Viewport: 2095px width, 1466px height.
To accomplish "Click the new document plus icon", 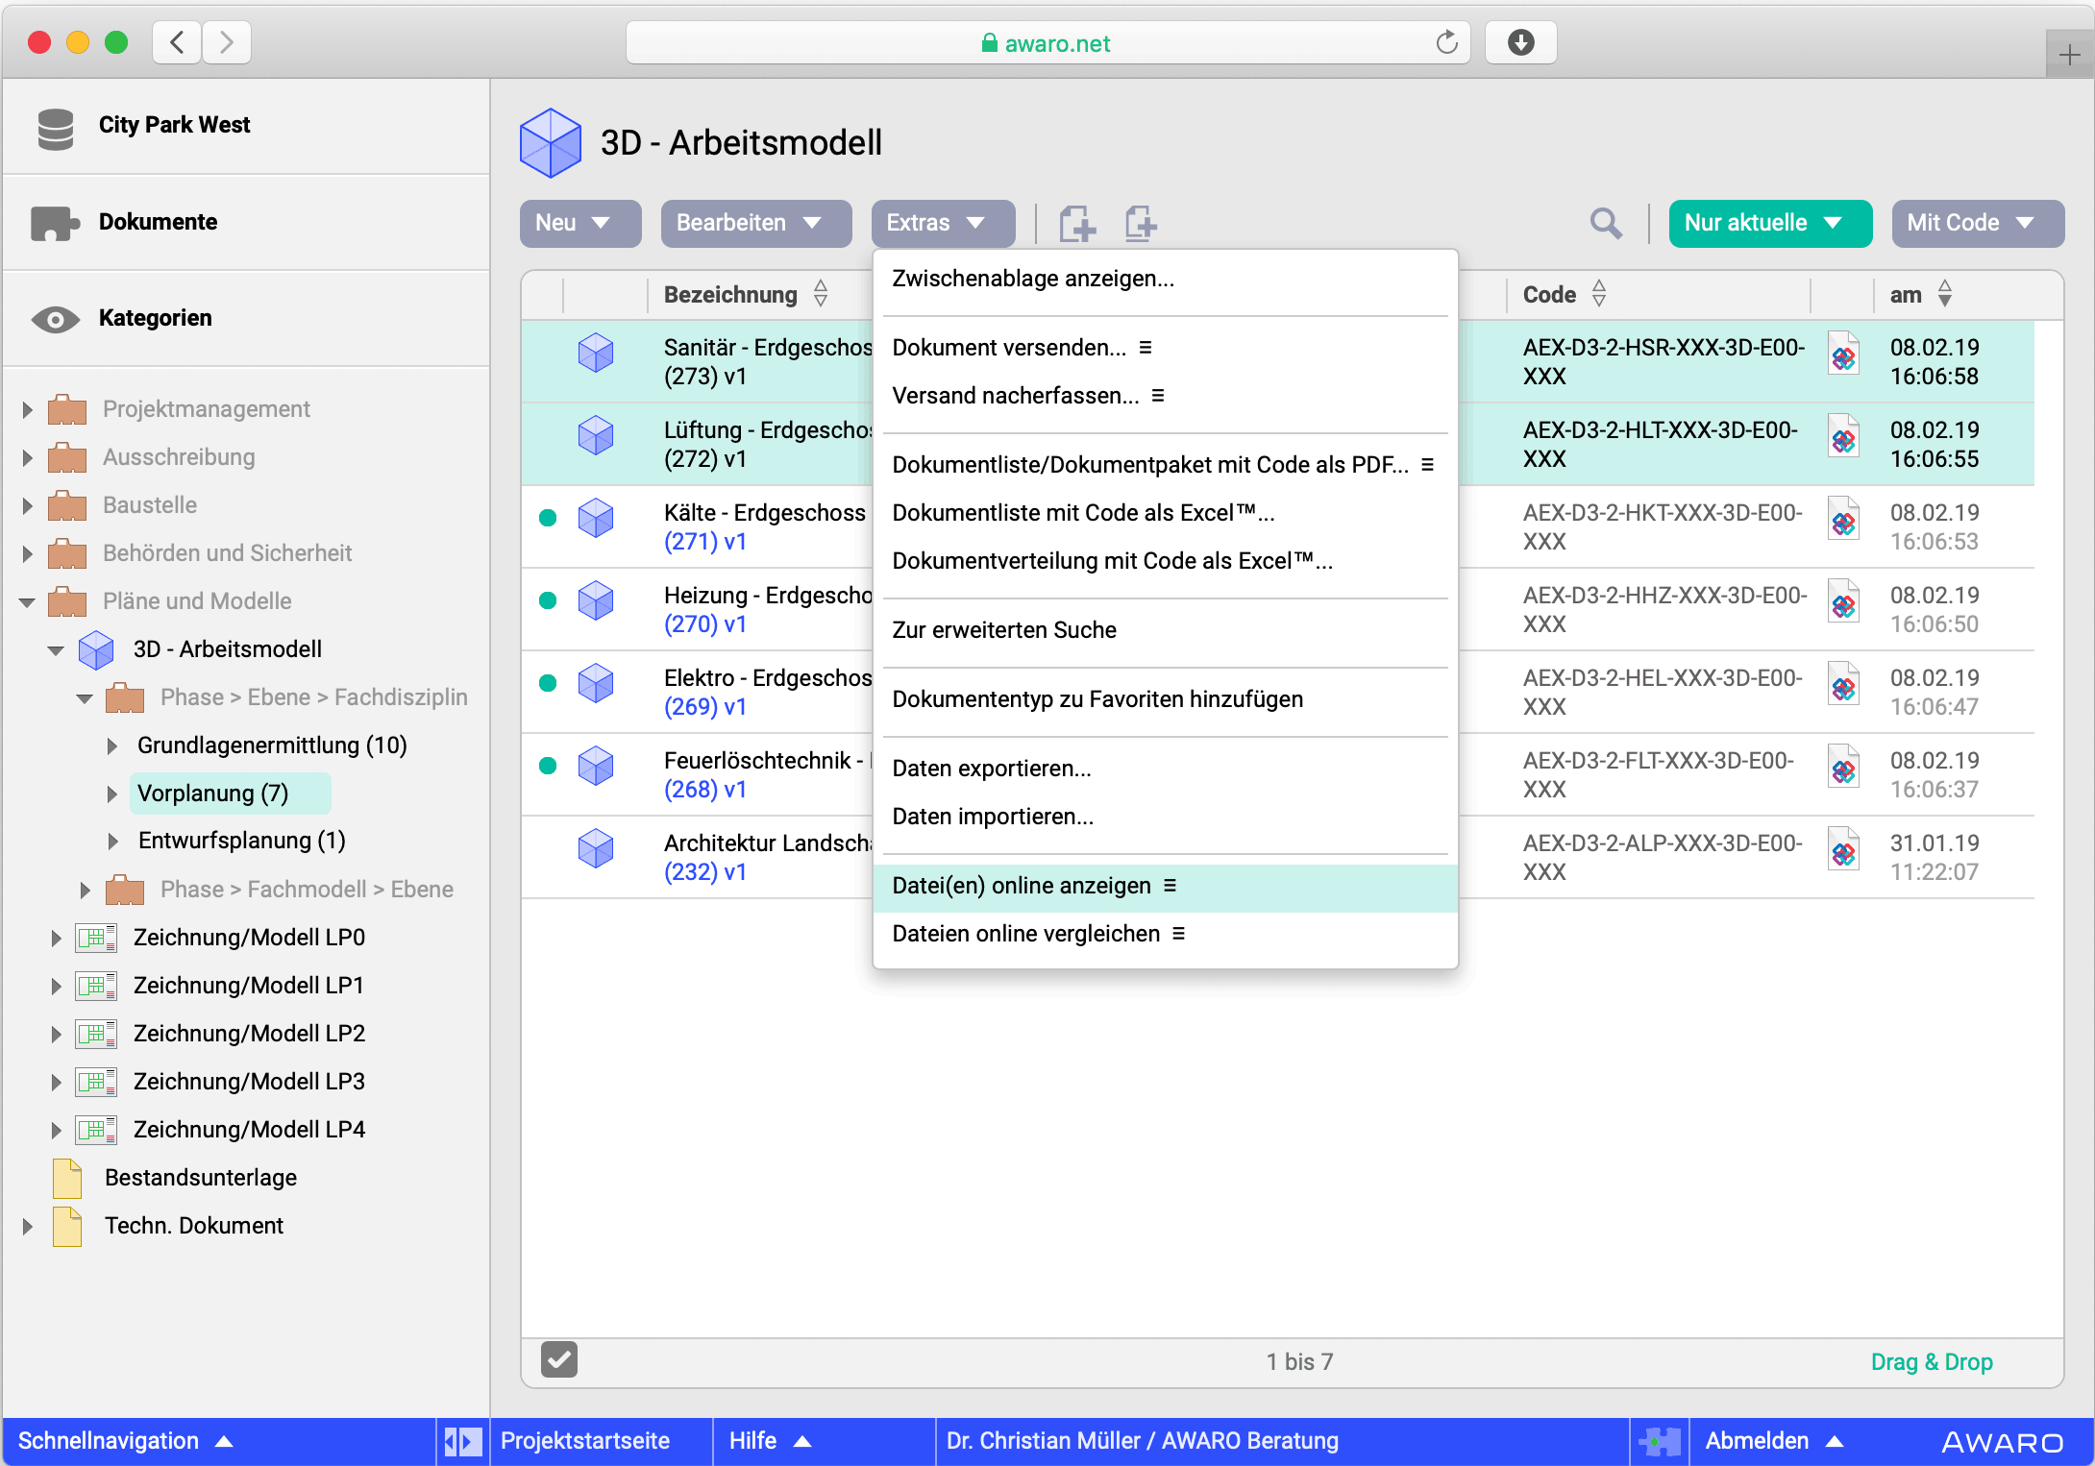I will pyautogui.click(x=1076, y=224).
